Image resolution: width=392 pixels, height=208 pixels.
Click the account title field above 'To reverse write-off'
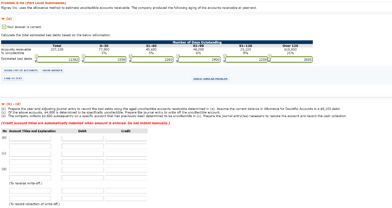pos(30,178)
